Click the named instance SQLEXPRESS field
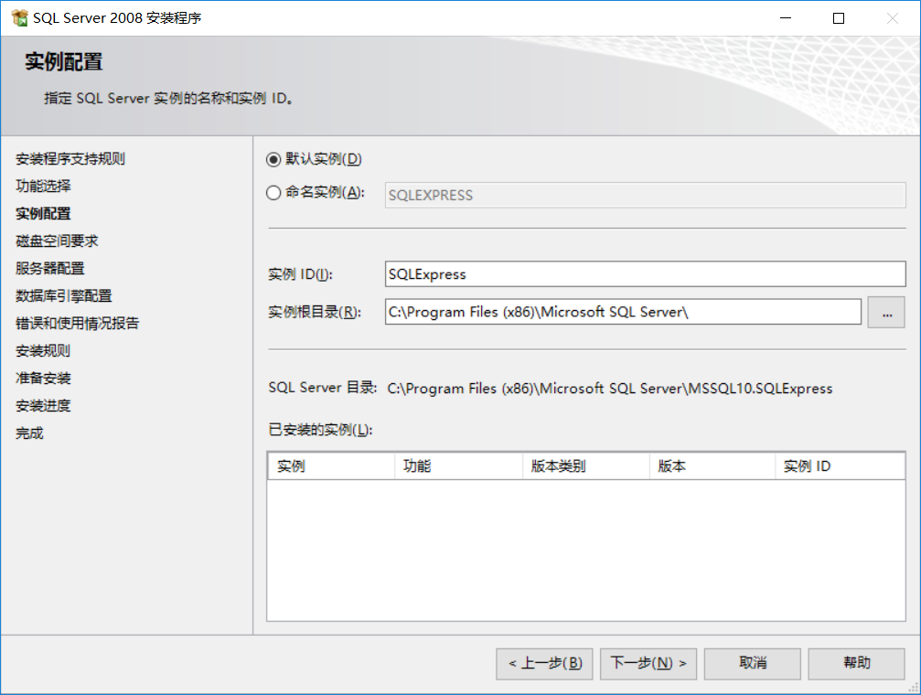 [x=645, y=195]
